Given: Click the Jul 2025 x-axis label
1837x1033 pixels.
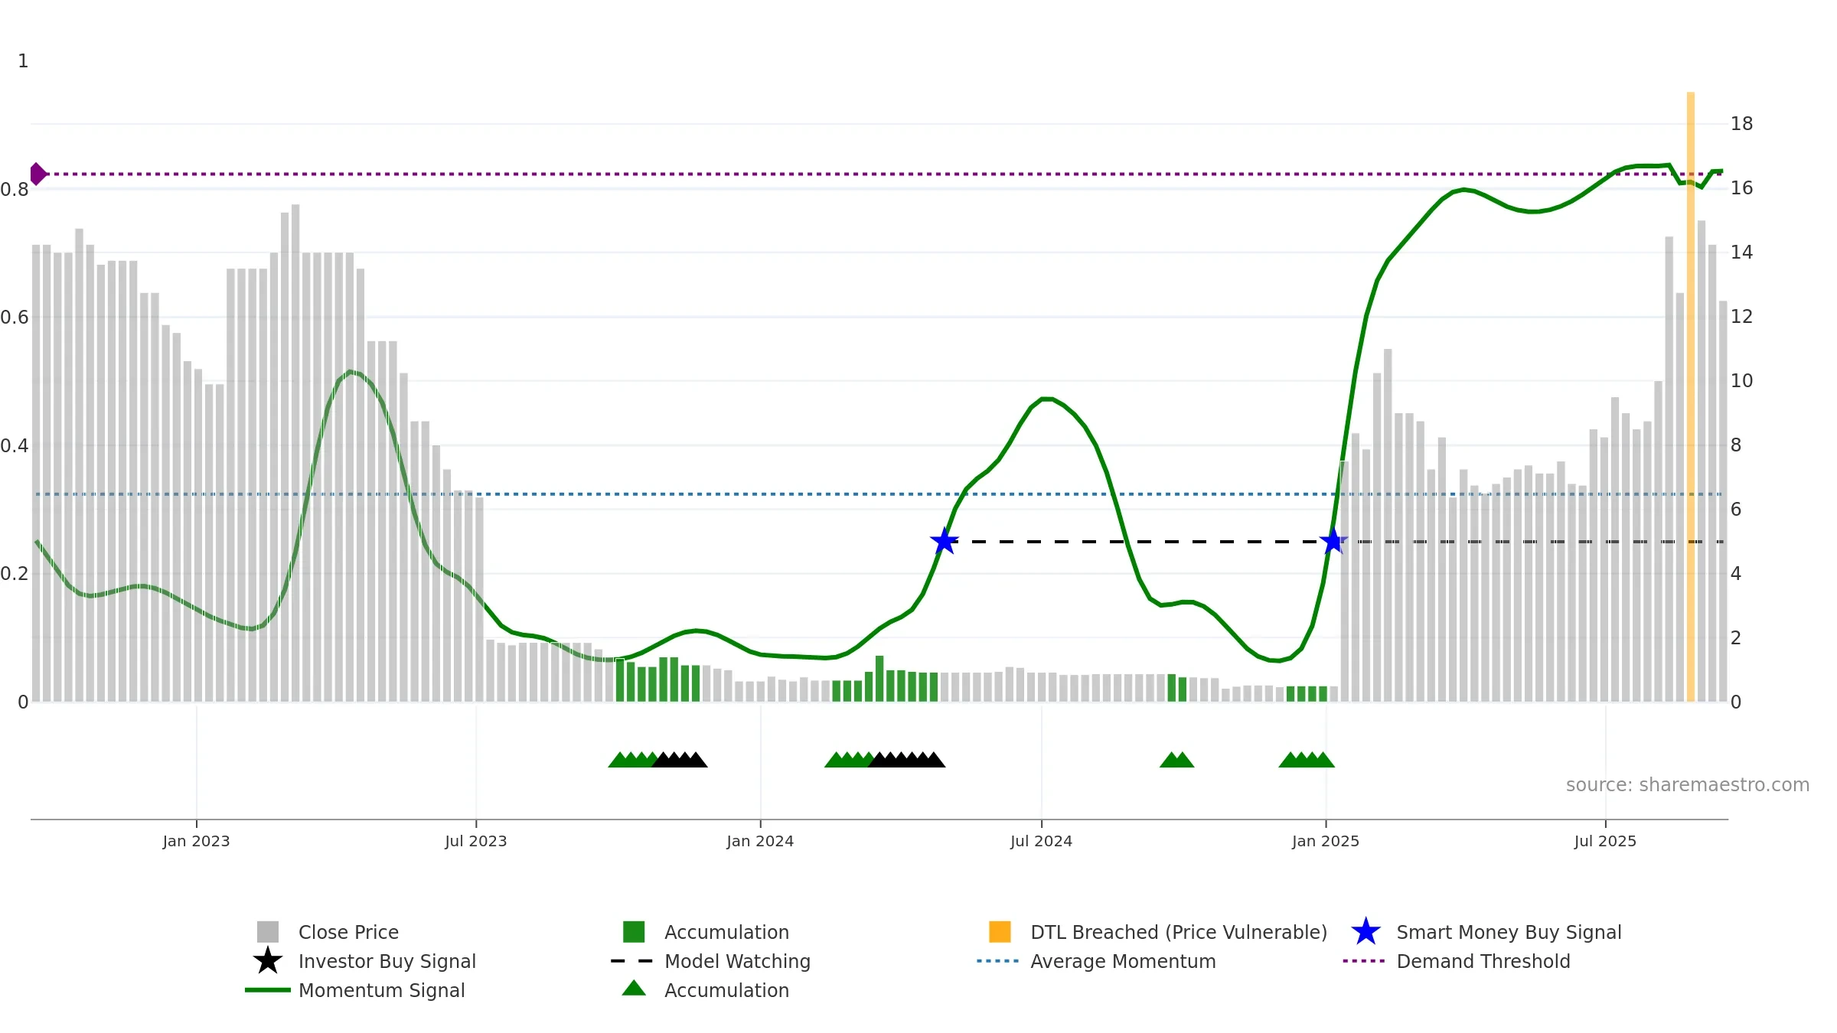Looking at the screenshot, I should coord(1605,841).
